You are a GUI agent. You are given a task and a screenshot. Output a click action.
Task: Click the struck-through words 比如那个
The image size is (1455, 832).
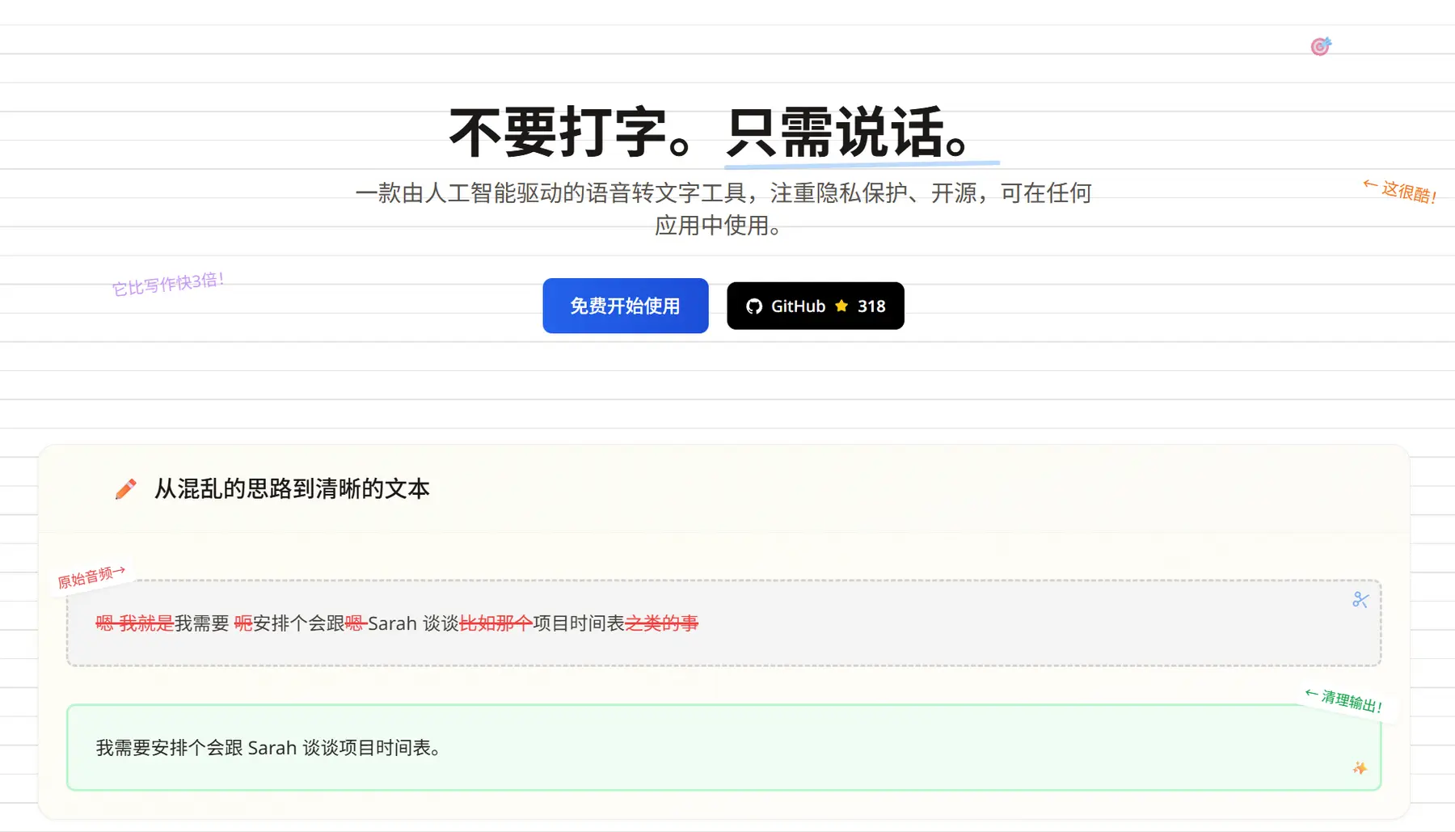496,623
